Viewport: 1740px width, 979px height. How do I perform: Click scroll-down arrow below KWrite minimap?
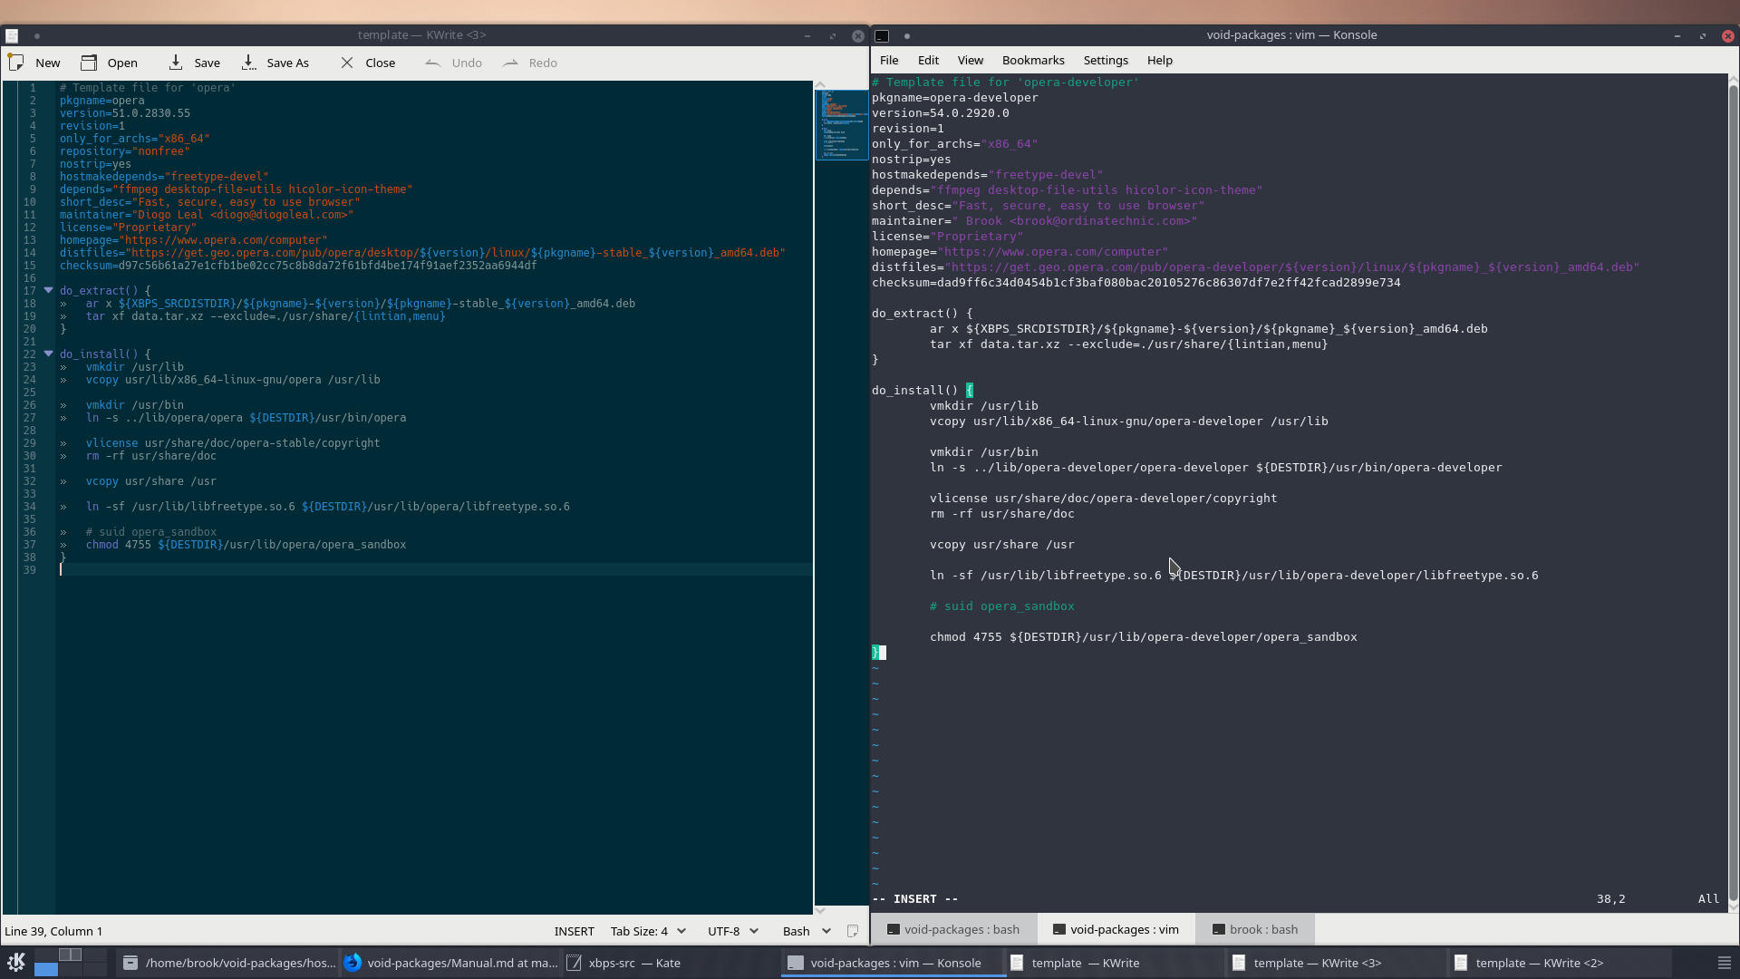point(820,910)
